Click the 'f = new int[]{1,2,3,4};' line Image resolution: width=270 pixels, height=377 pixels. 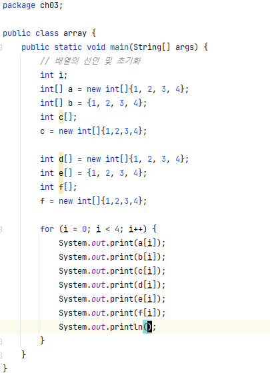(93, 200)
